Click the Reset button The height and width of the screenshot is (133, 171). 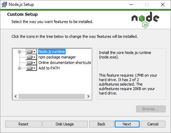pos(23,124)
